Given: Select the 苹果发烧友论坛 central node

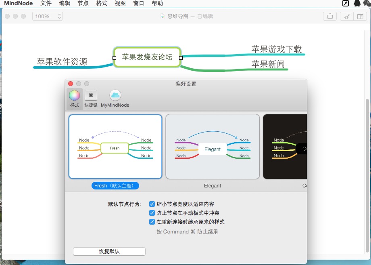Looking at the screenshot, I should pyautogui.click(x=147, y=57).
